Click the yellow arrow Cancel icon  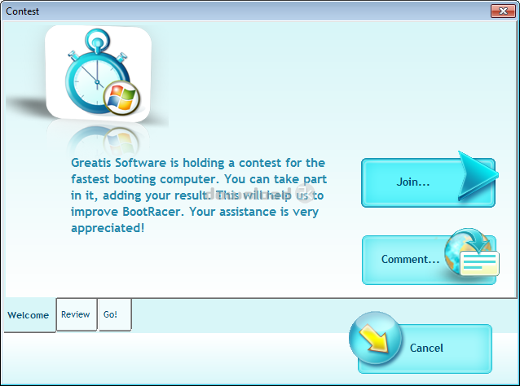(375, 338)
